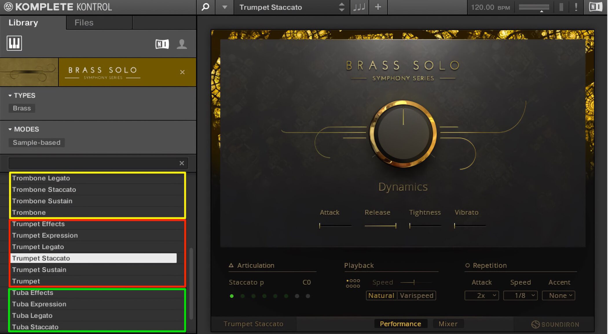Viewport: 608px width, 334px height.
Task: Switch to the Library tab
Action: 33,23
